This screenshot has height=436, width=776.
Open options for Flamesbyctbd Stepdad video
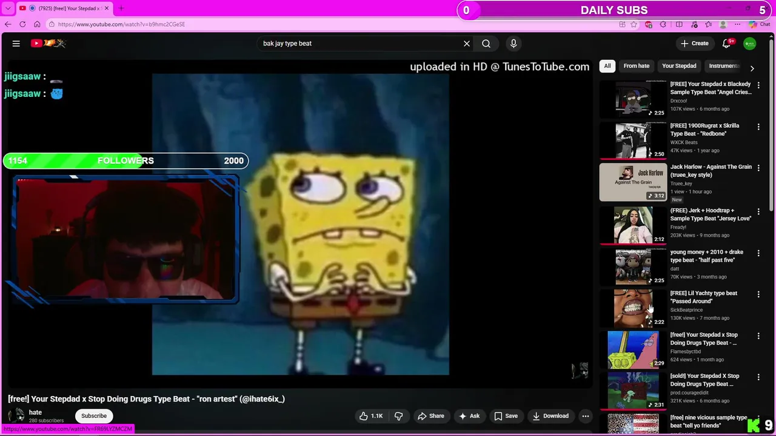pos(758,335)
